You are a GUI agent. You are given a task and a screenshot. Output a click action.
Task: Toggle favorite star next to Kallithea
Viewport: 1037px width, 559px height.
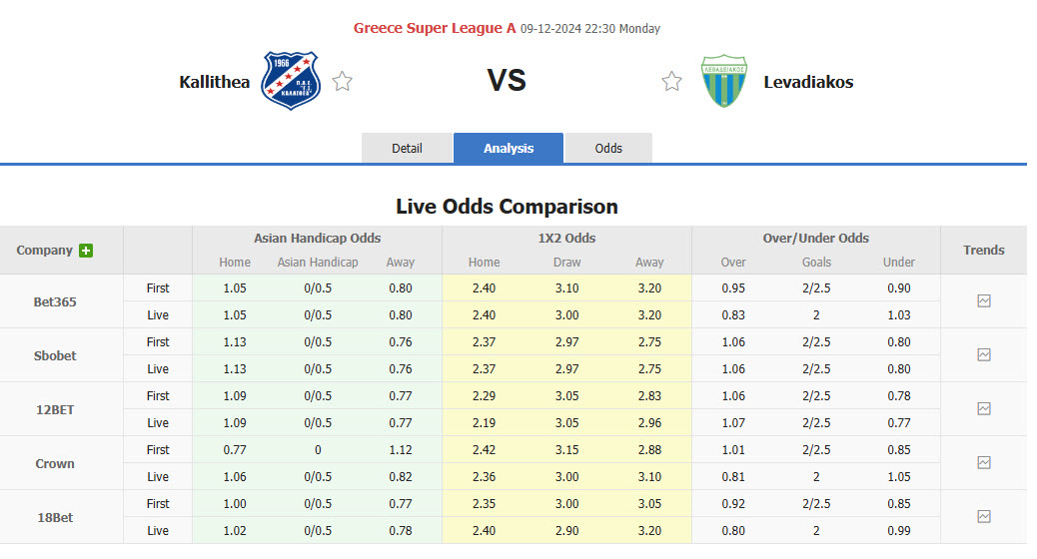[342, 82]
